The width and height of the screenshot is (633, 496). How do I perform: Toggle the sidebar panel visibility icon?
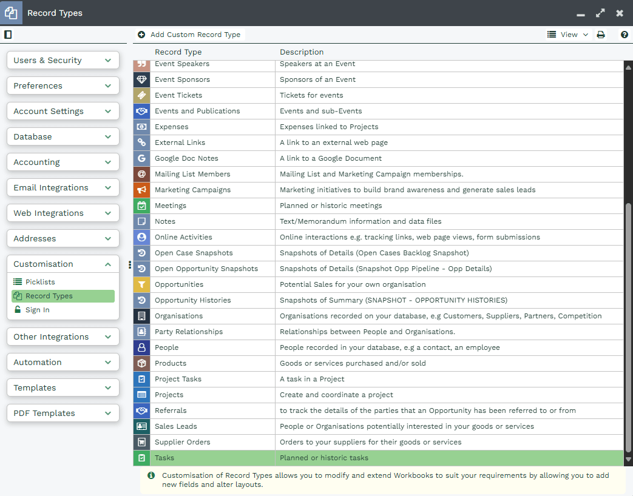(x=8, y=35)
